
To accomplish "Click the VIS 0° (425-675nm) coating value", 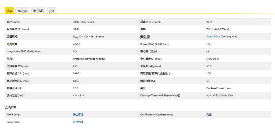I will [217, 29].
